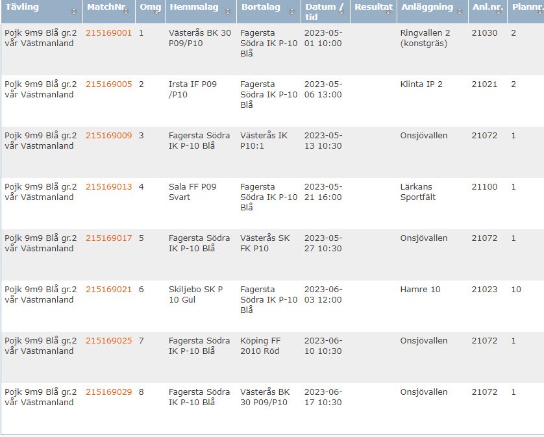Open match 215169013 details
Image resolution: width=544 pixels, height=437 pixels.
pyautogui.click(x=108, y=187)
